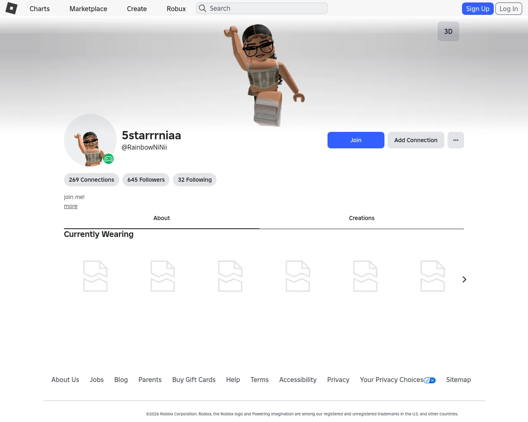The height and width of the screenshot is (422, 528).
Task: Focus the Search input field
Action: coord(262,8)
